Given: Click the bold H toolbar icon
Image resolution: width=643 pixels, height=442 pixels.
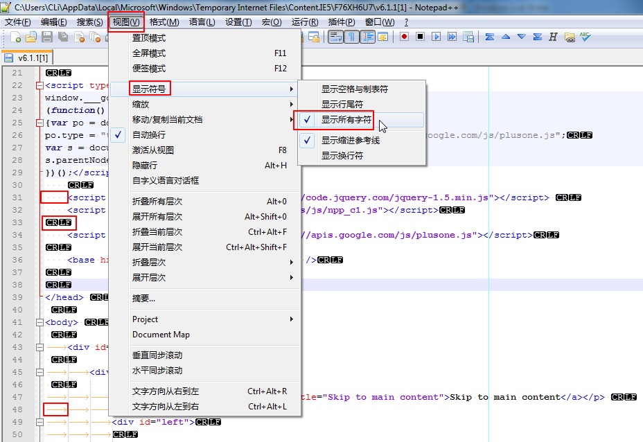Looking at the screenshot, I should coord(553,37).
